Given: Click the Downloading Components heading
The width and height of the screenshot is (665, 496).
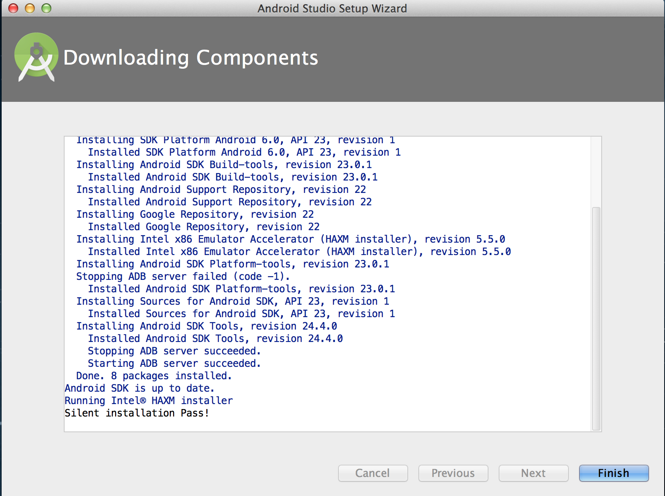Looking at the screenshot, I should pos(190,58).
